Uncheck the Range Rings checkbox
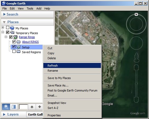The height and width of the screenshot is (119, 149). (11, 37)
